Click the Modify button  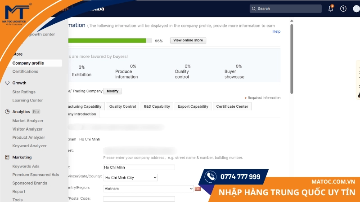tap(112, 91)
